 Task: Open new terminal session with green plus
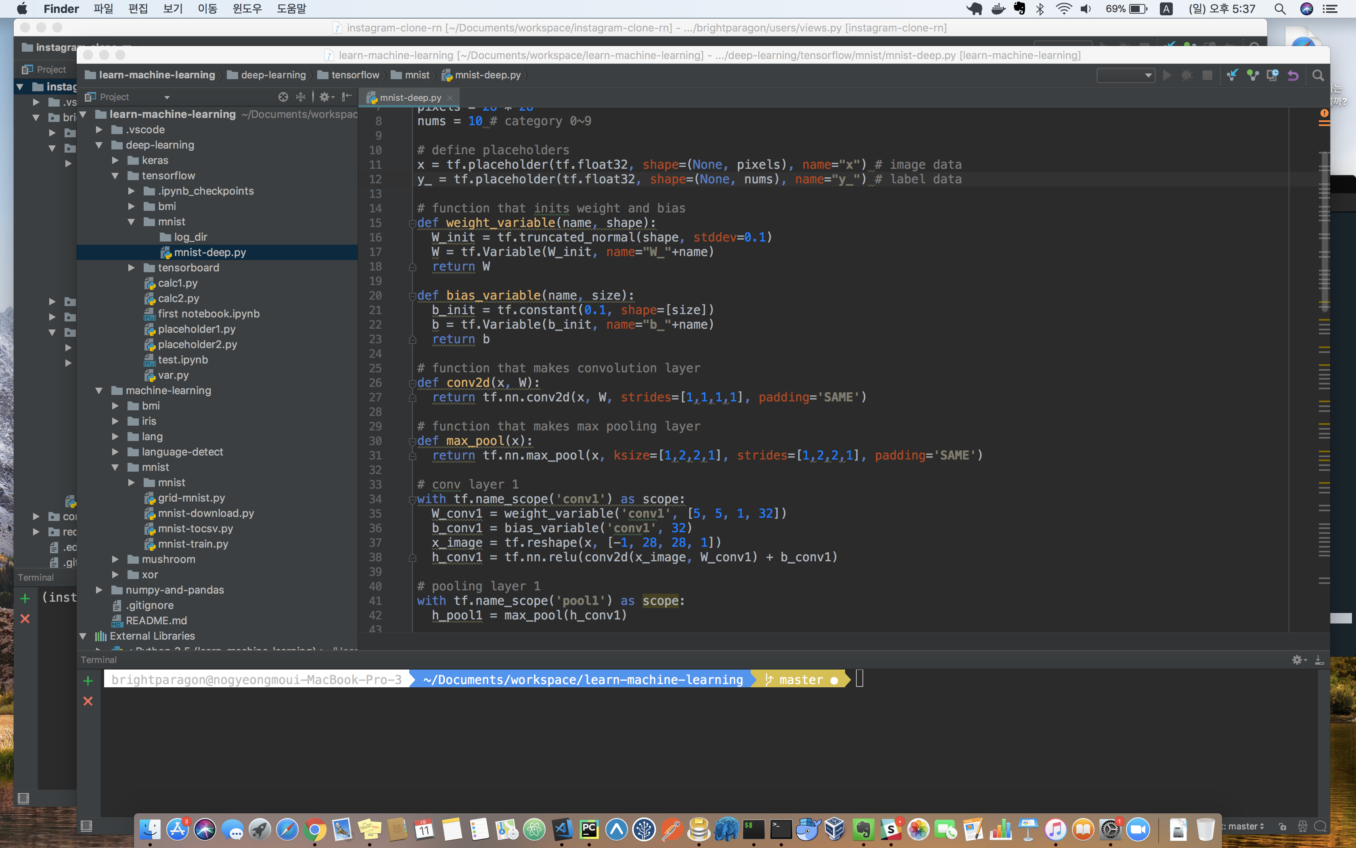pos(88,680)
